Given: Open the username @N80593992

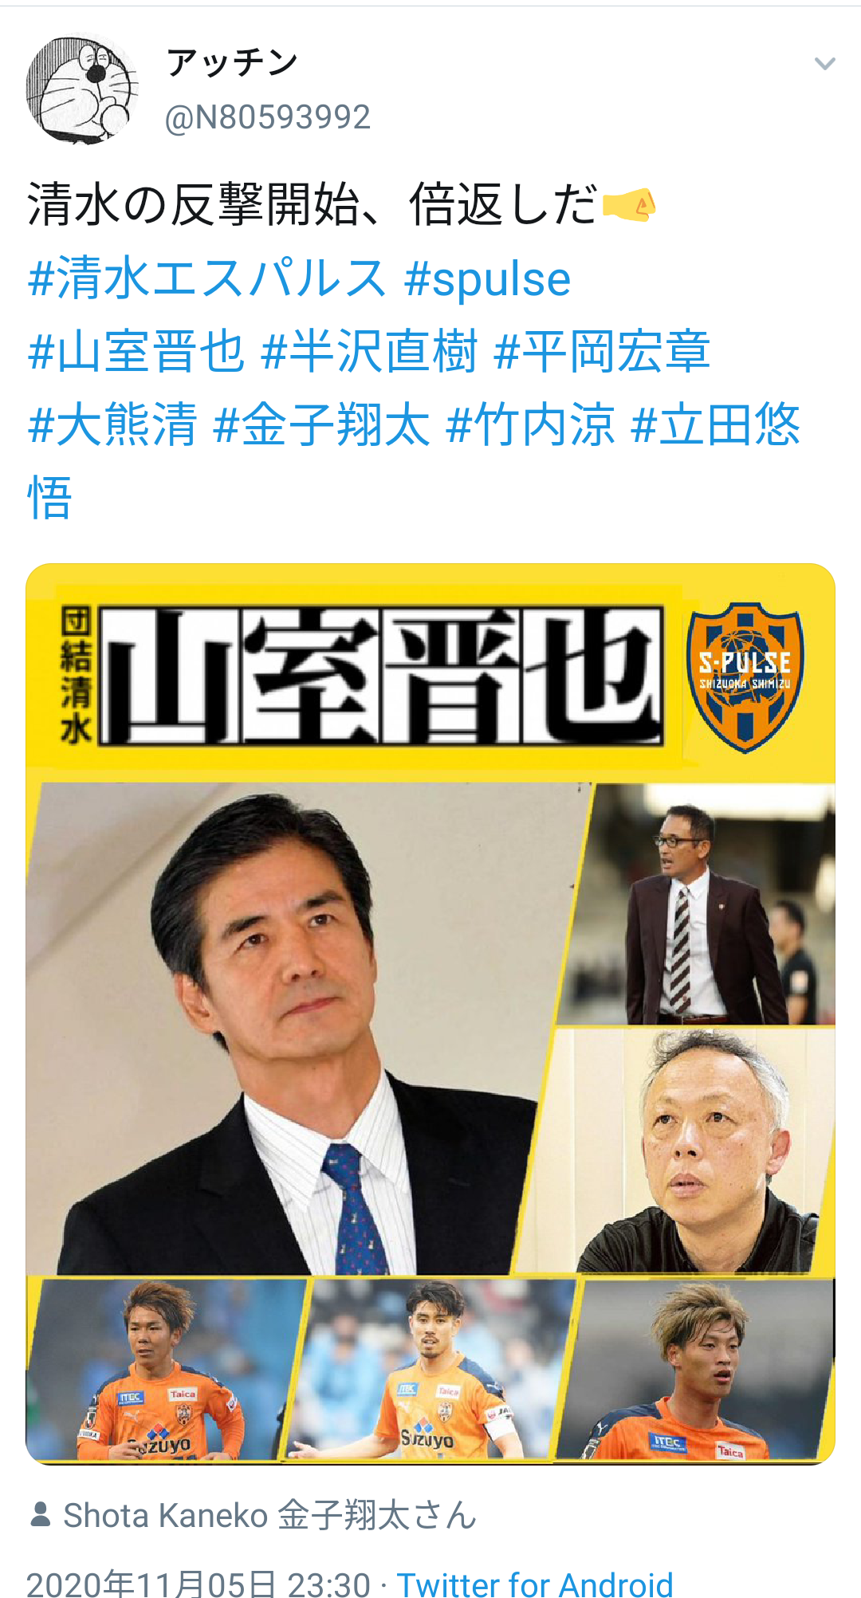Looking at the screenshot, I should [x=267, y=117].
